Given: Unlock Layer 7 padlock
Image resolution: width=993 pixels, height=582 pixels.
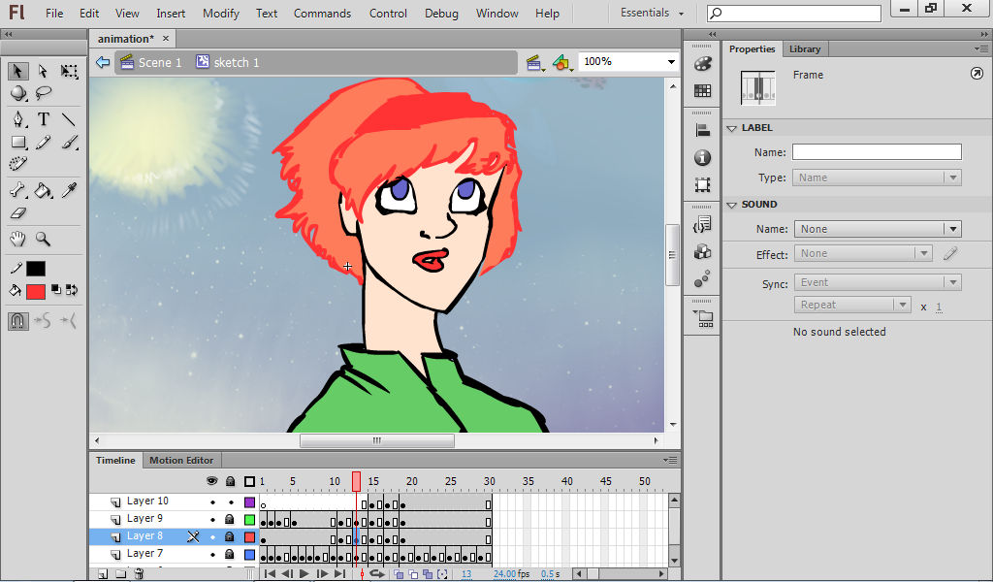Looking at the screenshot, I should (231, 554).
